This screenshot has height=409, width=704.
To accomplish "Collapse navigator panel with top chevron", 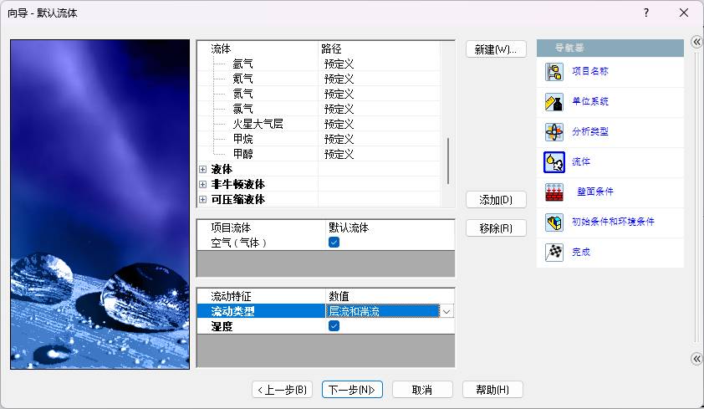I will (696, 42).
